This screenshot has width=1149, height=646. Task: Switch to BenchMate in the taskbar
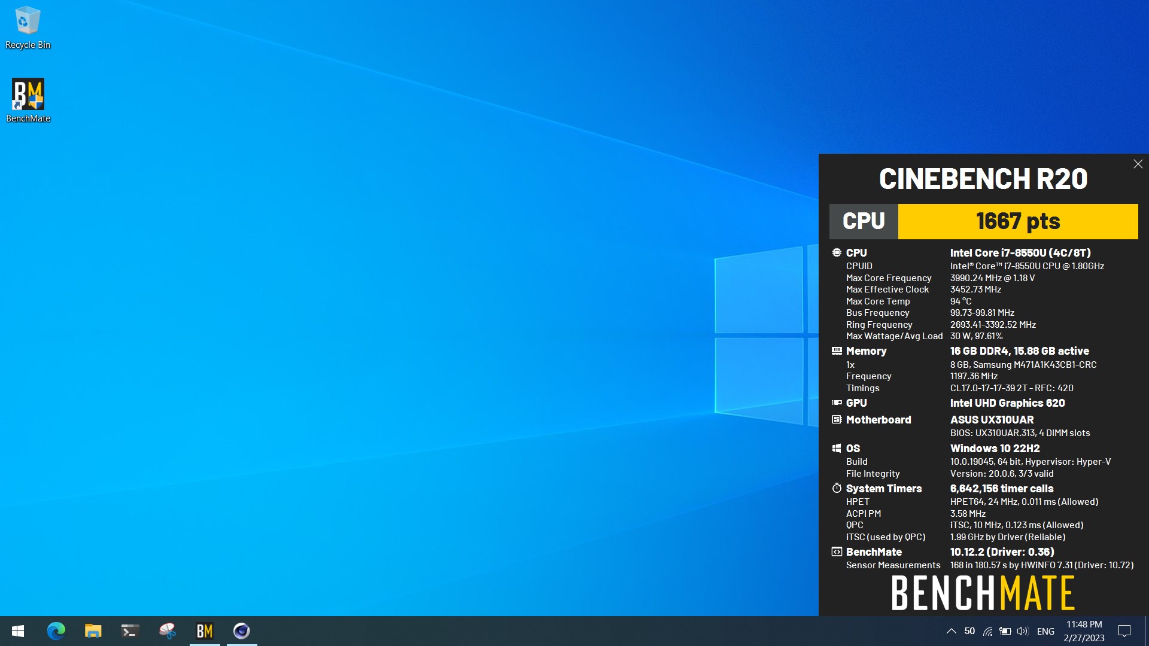pyautogui.click(x=205, y=631)
